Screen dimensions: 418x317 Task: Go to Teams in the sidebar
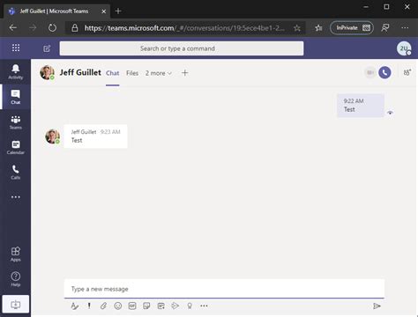(15, 122)
